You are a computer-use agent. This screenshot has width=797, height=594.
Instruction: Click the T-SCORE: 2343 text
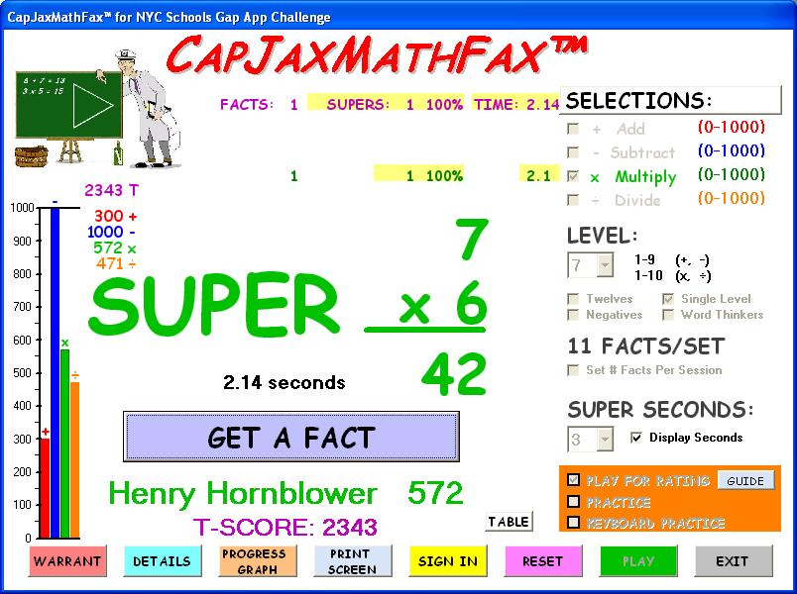tap(285, 528)
